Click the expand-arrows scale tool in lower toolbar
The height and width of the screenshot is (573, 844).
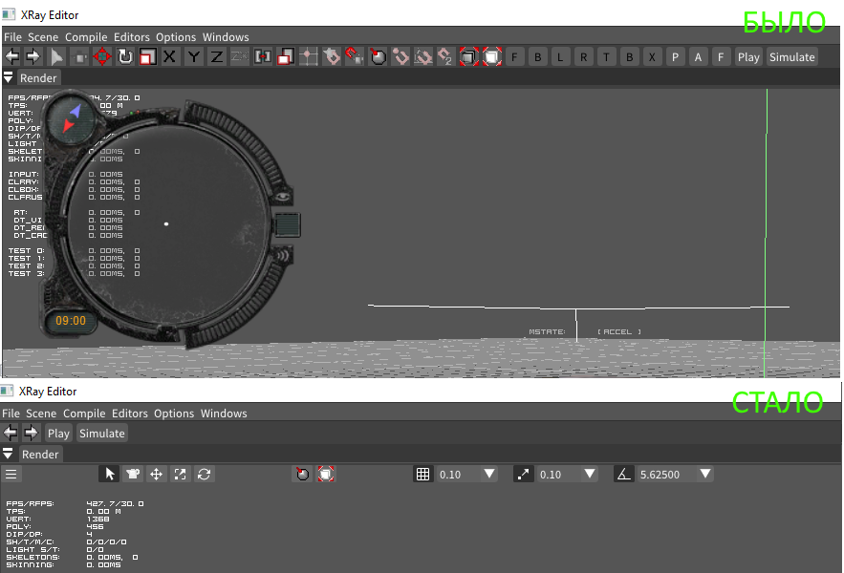(180, 474)
